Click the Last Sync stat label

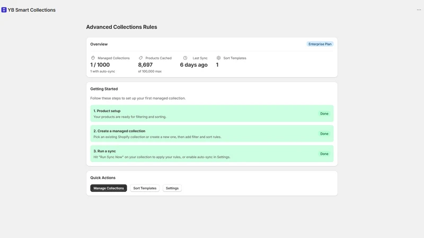[200, 58]
